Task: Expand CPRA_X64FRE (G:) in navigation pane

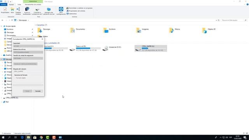Action: 2,98
